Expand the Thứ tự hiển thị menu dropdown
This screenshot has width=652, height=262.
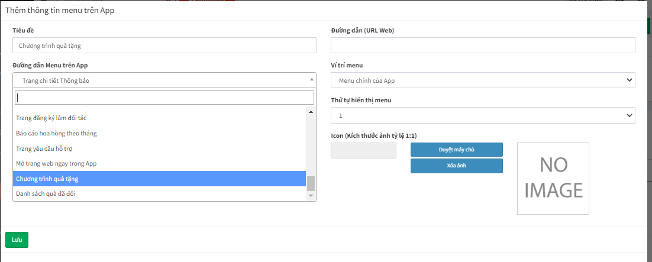pos(482,115)
